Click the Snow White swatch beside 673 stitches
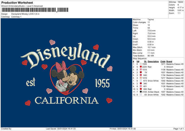Viewport: 185px width, 131px height. [x=141, y=81]
